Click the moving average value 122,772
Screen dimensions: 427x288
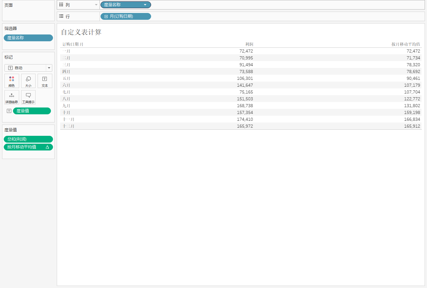click(412, 99)
